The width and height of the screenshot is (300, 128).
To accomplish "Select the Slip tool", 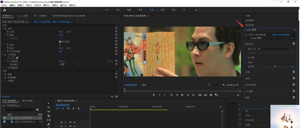I will (49, 120).
